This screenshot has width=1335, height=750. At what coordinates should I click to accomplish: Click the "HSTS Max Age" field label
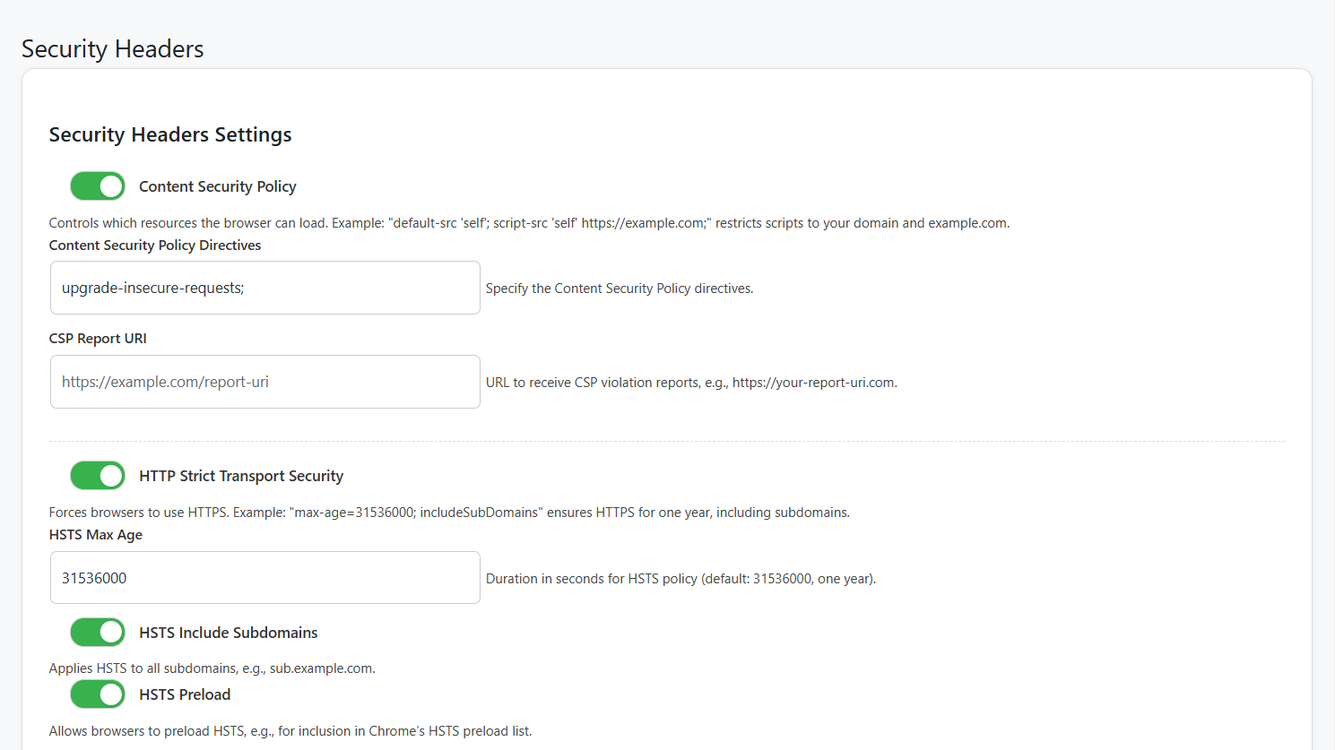coord(96,535)
